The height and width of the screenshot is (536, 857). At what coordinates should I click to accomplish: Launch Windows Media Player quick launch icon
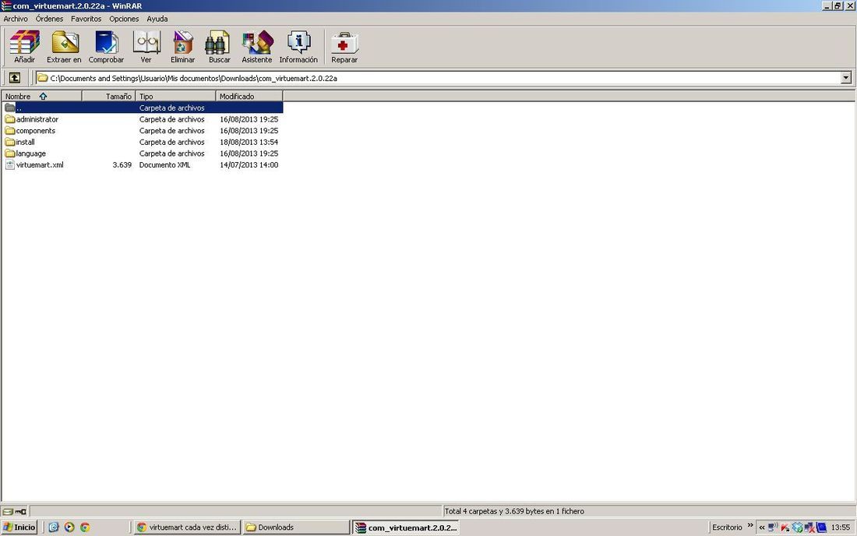[69, 527]
